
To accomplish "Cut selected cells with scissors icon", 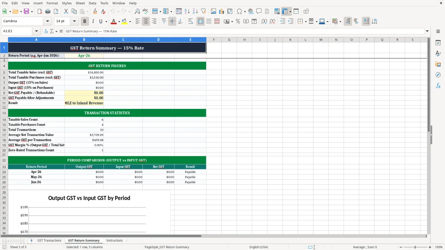I will (66, 11).
